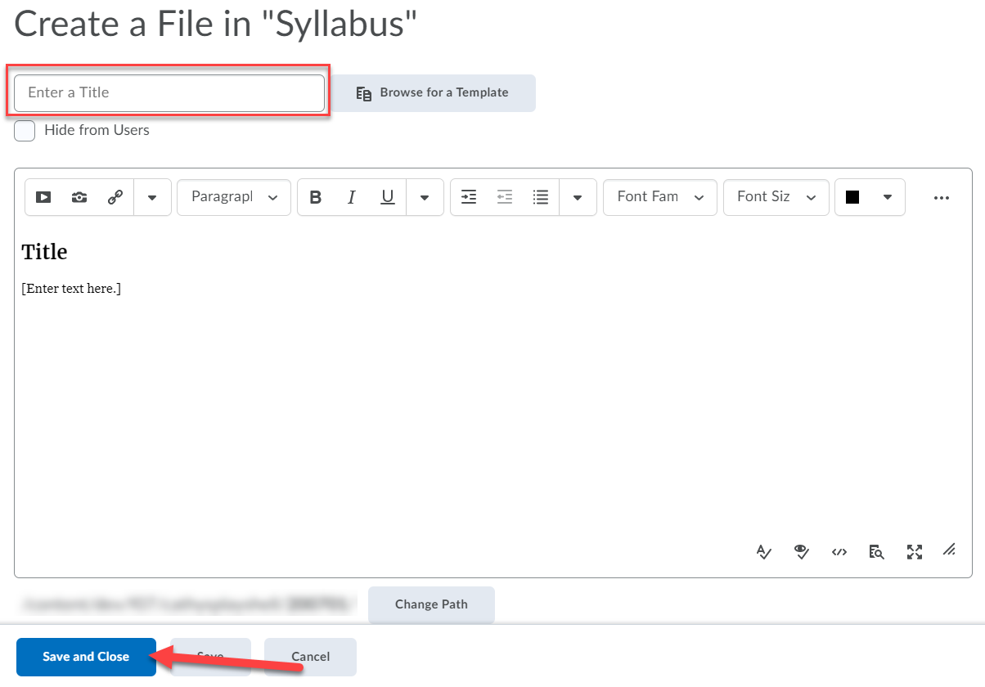
Task: Run the accessibility checker
Action: [763, 552]
